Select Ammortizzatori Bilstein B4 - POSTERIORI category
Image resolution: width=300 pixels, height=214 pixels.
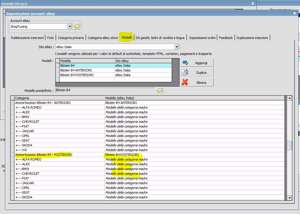tap(44, 155)
